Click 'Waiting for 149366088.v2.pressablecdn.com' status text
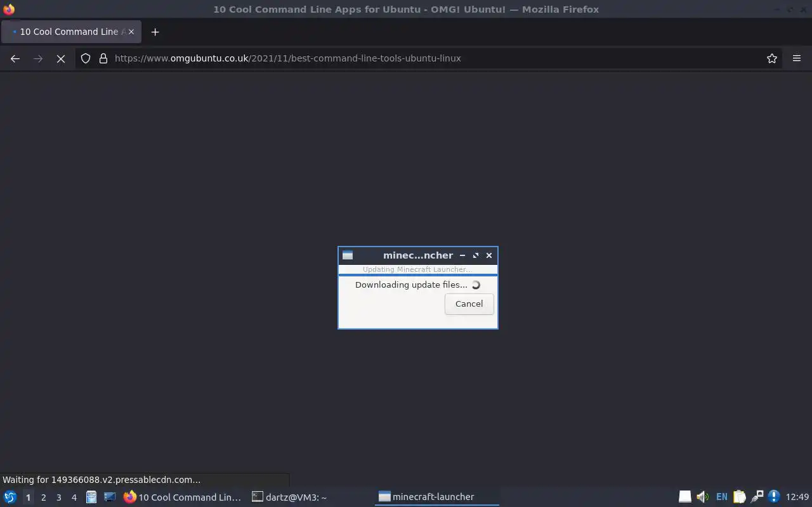This screenshot has height=507, width=812. pyautogui.click(x=101, y=480)
